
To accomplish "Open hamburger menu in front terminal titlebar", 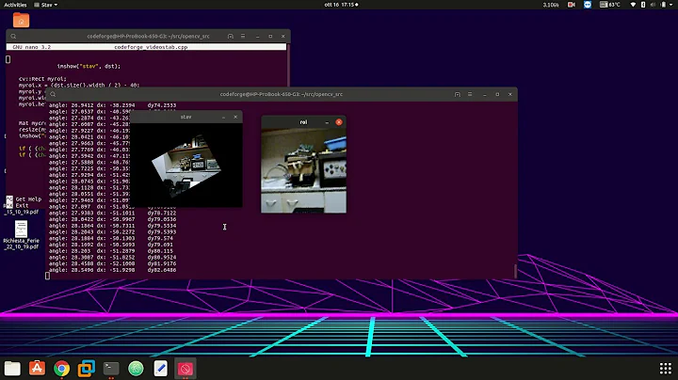I will click(470, 94).
